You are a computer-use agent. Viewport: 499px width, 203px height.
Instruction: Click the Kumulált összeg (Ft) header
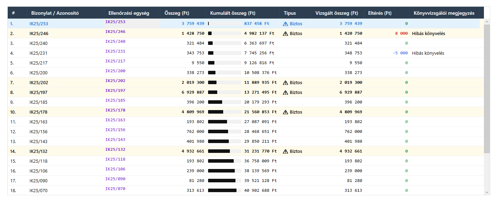pyautogui.click(x=233, y=13)
